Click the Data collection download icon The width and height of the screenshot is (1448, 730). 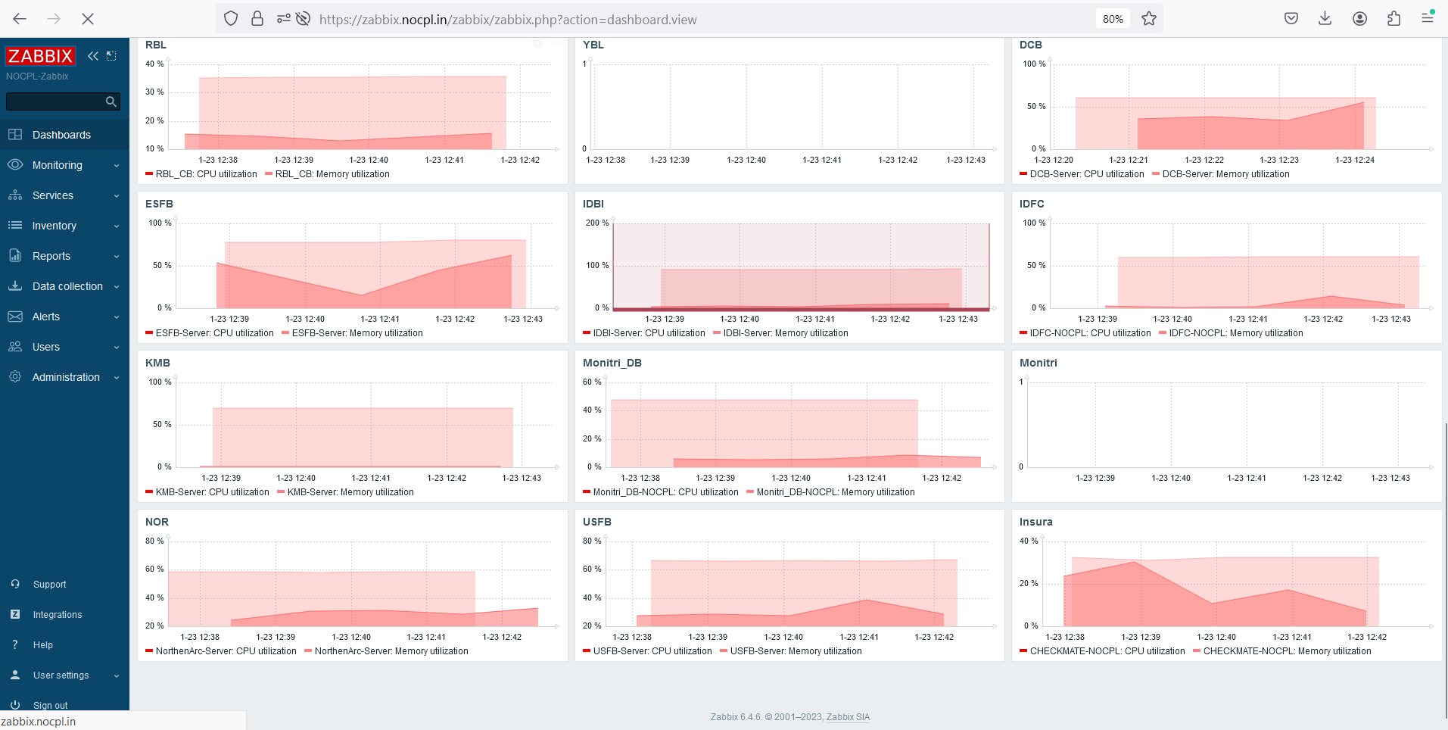[15, 286]
